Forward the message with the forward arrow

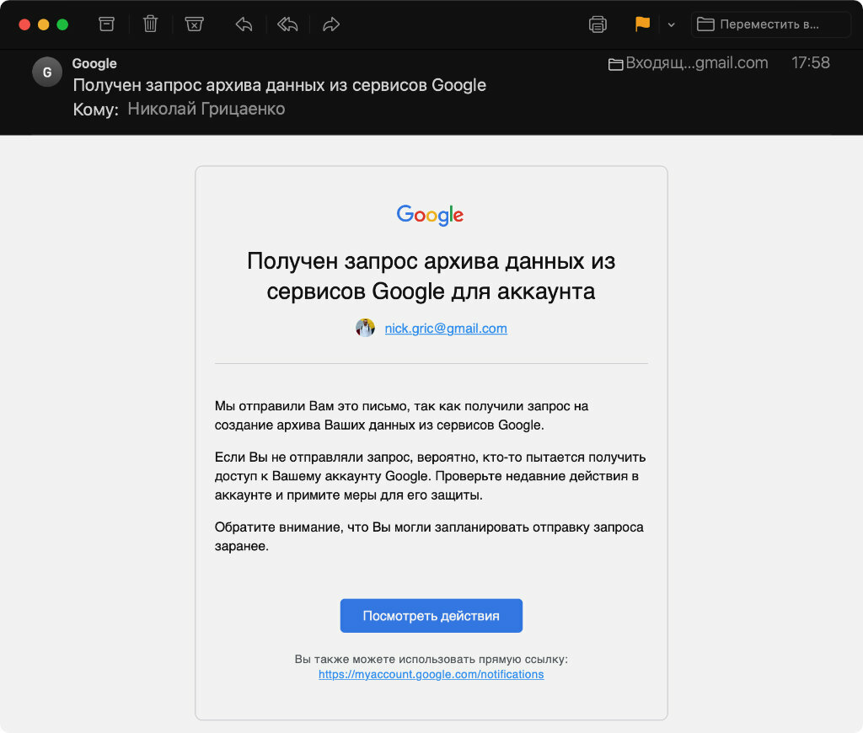click(x=330, y=24)
